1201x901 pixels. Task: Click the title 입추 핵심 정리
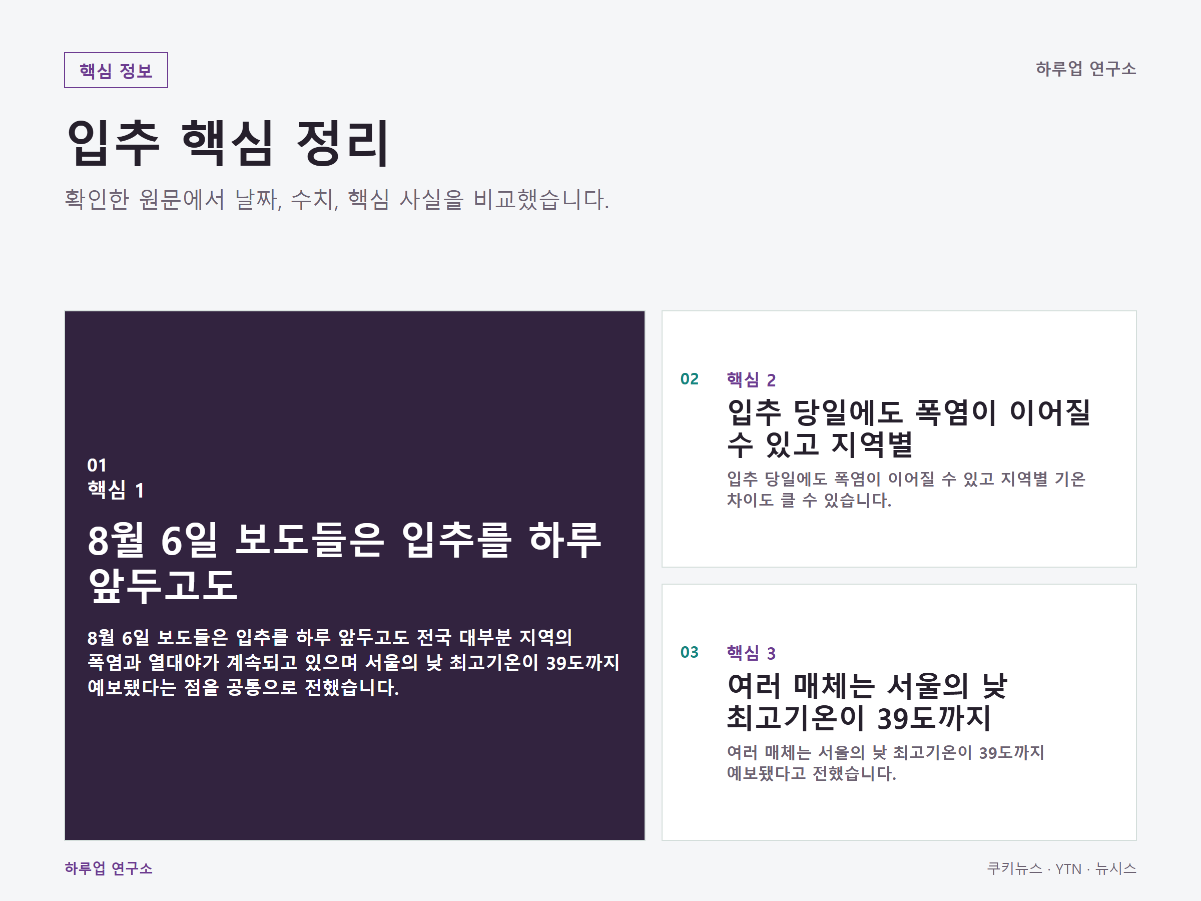click(x=228, y=143)
